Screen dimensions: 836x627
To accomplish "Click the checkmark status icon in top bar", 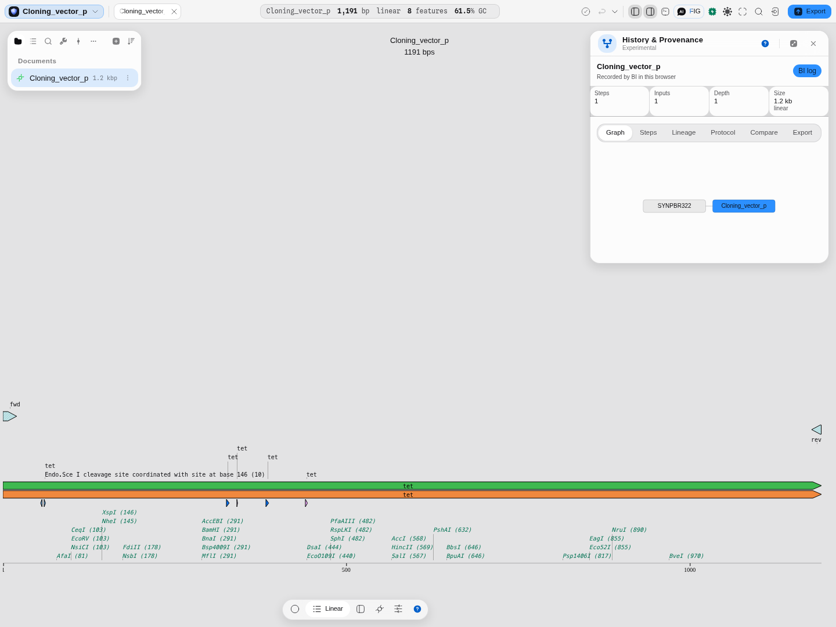I will pyautogui.click(x=586, y=12).
